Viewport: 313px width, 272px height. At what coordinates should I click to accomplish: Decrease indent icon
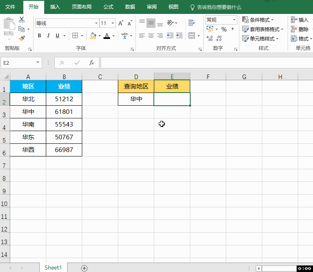[x=170, y=36]
